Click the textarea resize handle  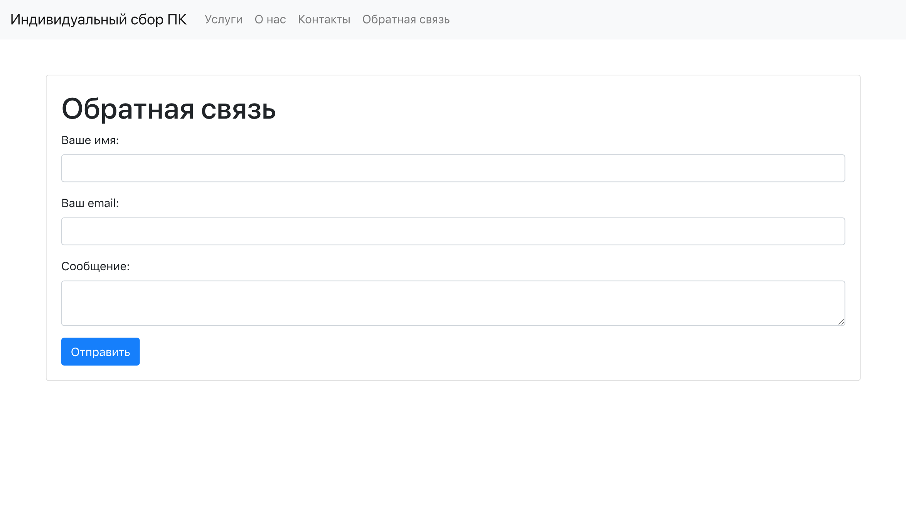[x=842, y=322]
